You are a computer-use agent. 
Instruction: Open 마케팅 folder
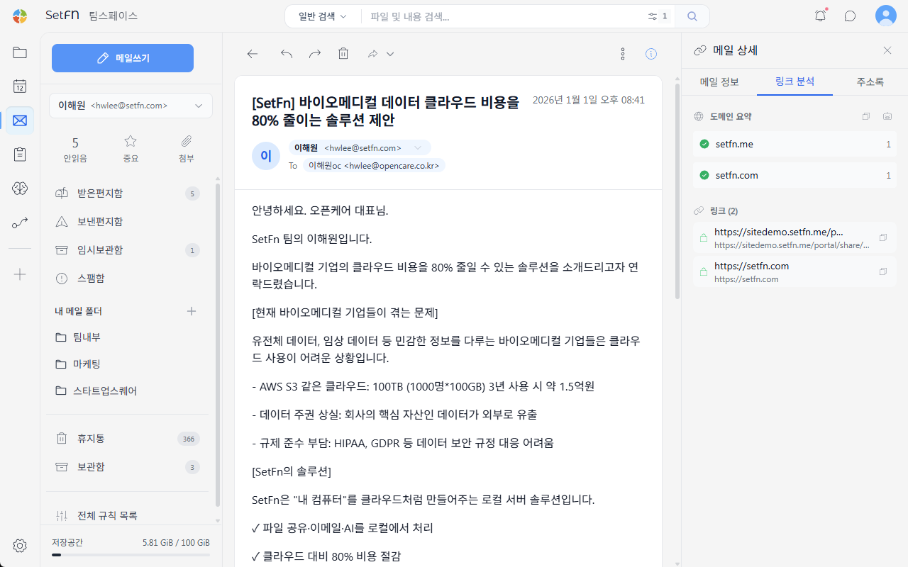pyautogui.click(x=128, y=364)
